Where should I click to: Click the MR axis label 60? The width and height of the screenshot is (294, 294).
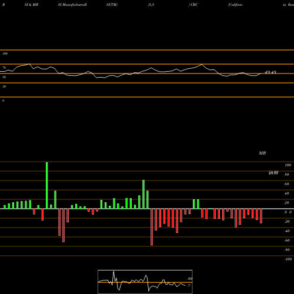click(x=287, y=184)
